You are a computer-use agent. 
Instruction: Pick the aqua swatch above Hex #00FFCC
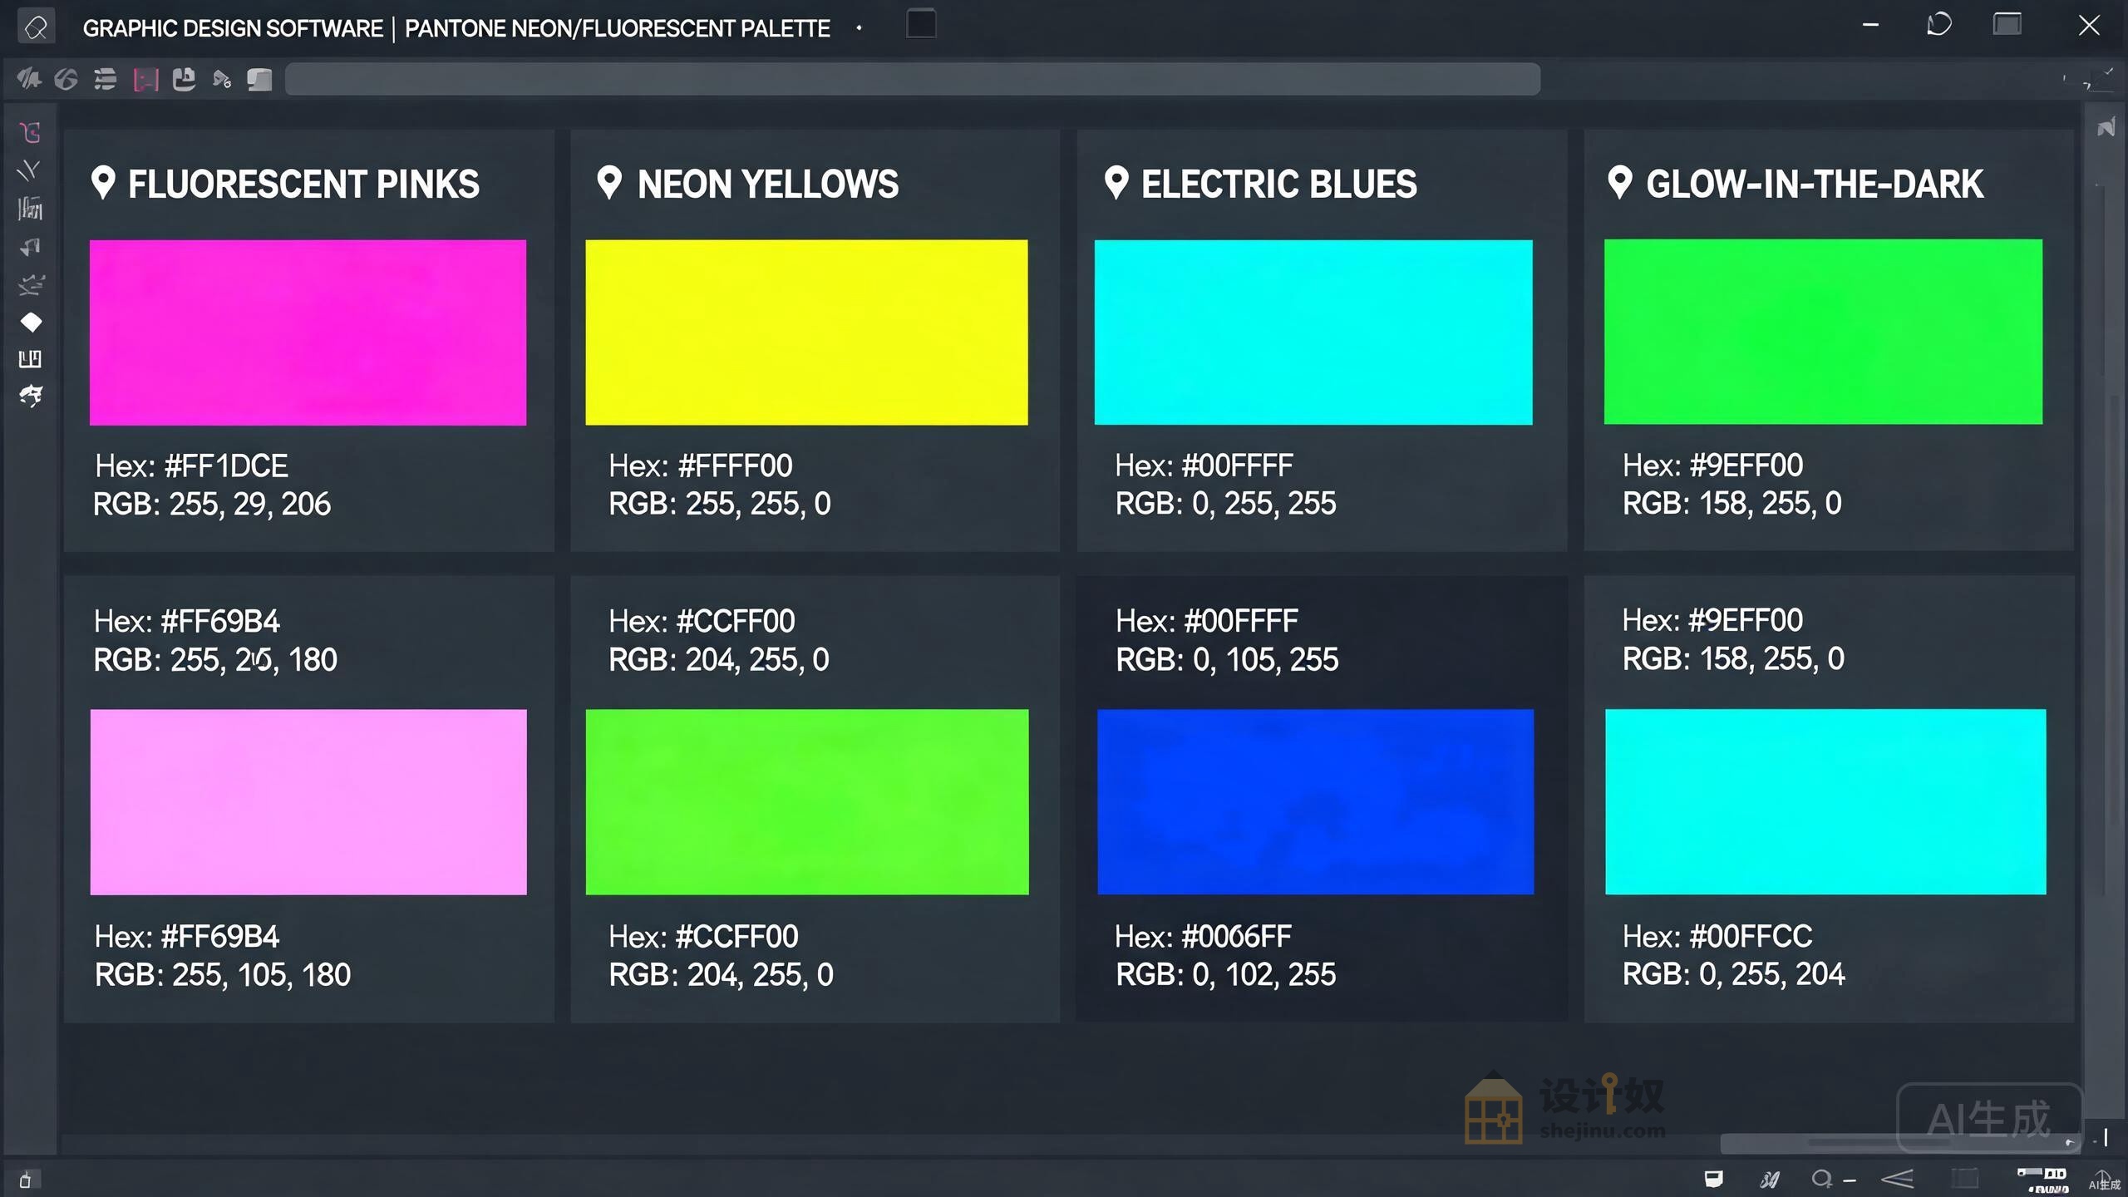1825,802
